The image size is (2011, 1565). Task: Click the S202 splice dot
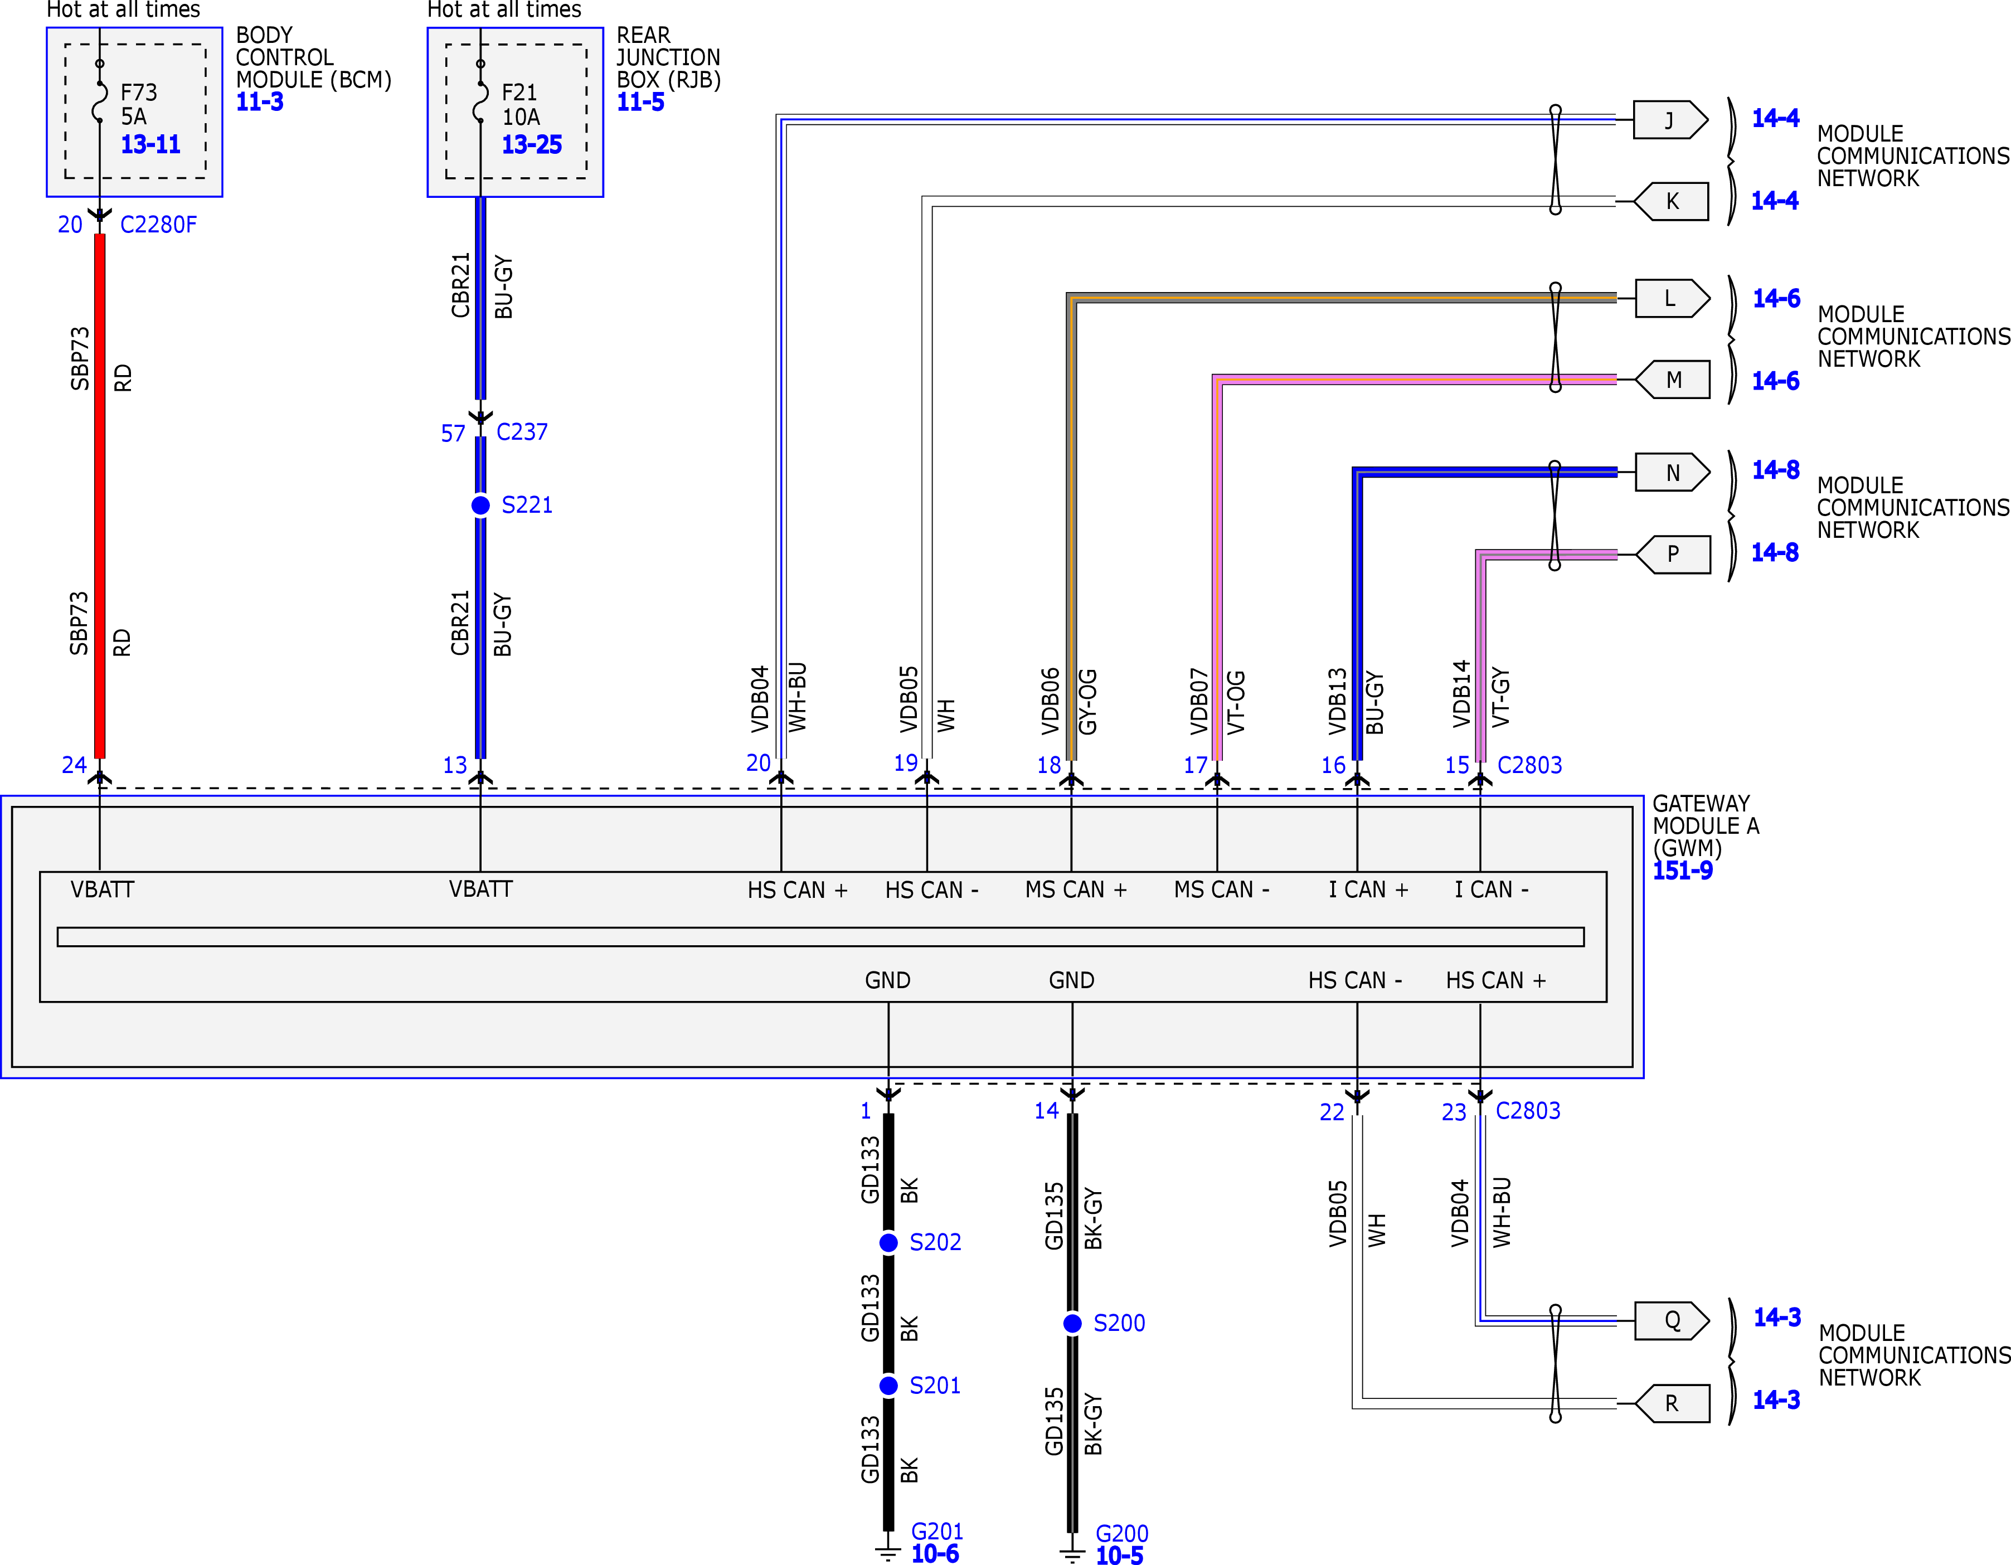(888, 1243)
